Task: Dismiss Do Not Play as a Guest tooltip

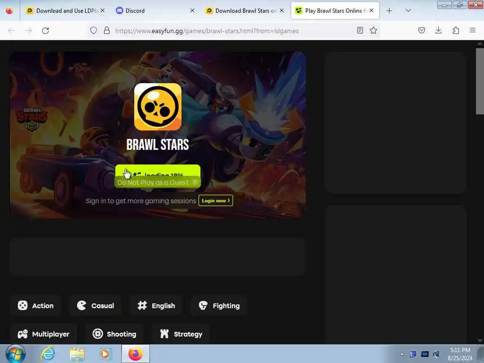Action: tap(195, 182)
